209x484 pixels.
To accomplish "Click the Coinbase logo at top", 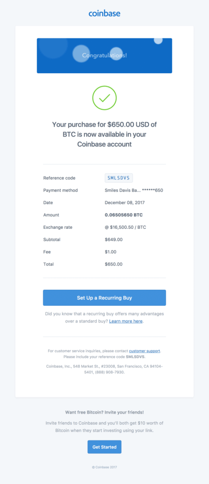I will (105, 13).
